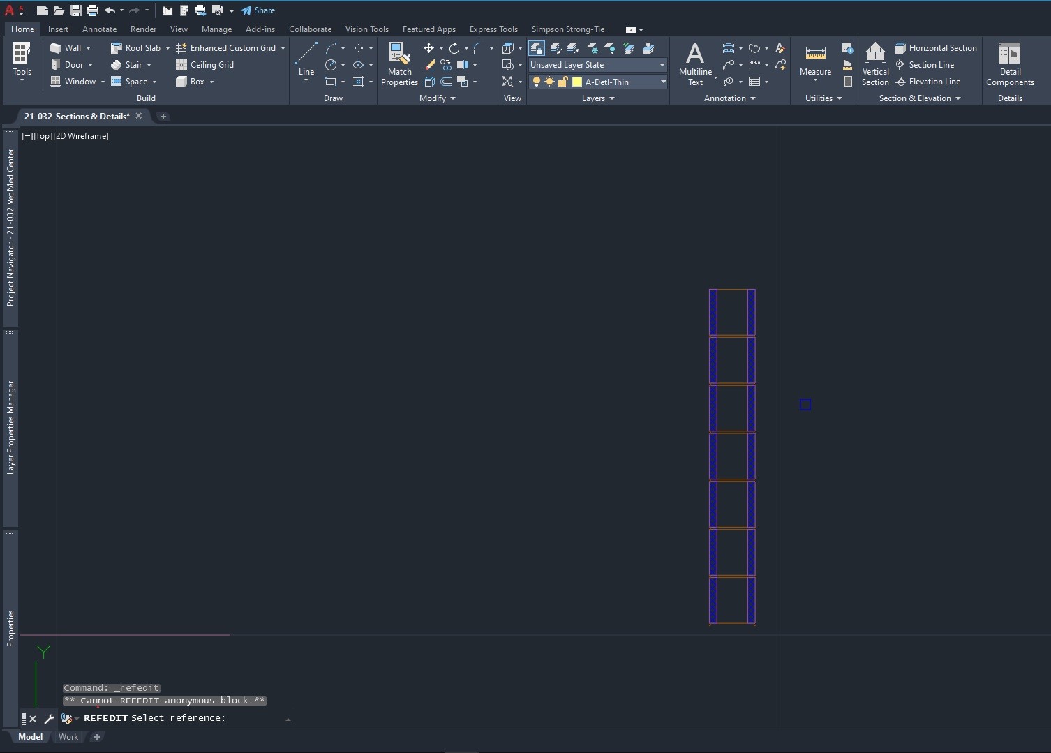
Task: Lock the A-Detl-Thin layer
Action: click(x=563, y=82)
